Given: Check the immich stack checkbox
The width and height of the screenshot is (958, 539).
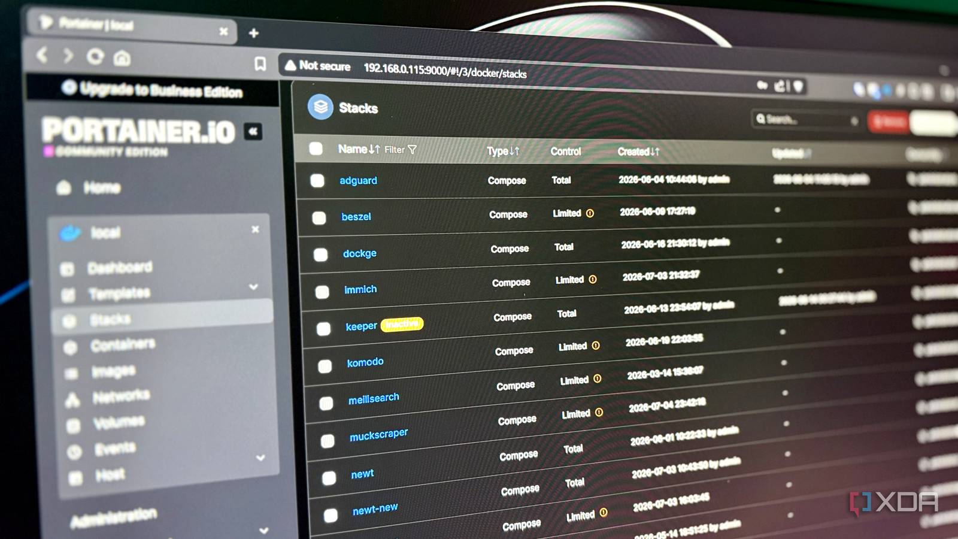Looking at the screenshot, I should click(x=322, y=292).
